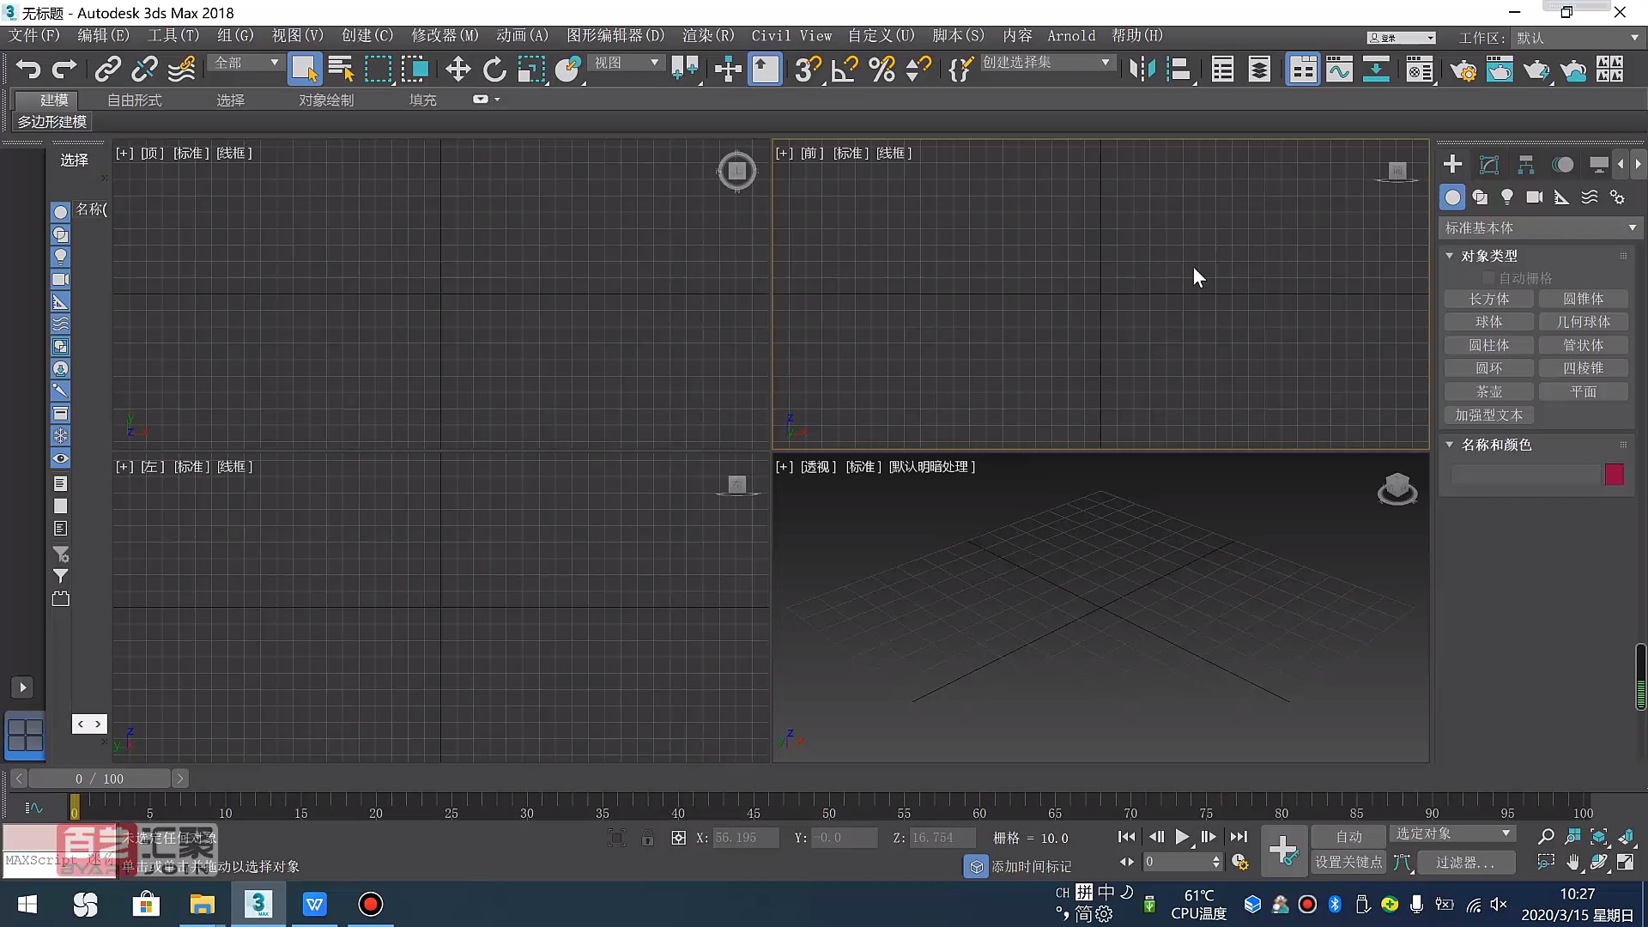Screen dimensions: 1648x927
Task: Pick the object color swatch
Action: click(x=1615, y=474)
